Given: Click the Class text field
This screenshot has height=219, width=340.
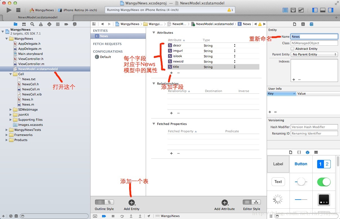Looking at the screenshot, I should click(x=314, y=43).
